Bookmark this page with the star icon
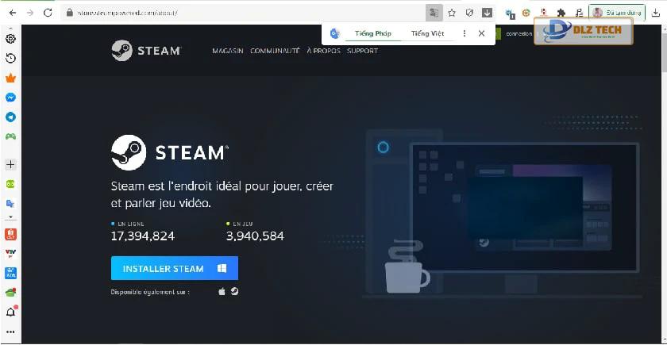Screen dimensions: 667x345 click(452, 13)
